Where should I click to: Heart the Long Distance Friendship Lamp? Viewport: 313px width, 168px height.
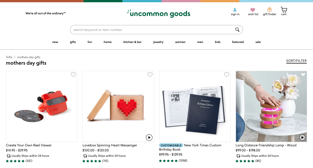click(303, 74)
